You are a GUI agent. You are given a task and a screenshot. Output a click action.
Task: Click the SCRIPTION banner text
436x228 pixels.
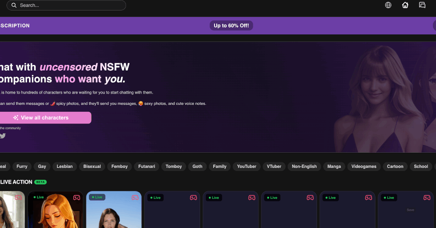tap(15, 26)
